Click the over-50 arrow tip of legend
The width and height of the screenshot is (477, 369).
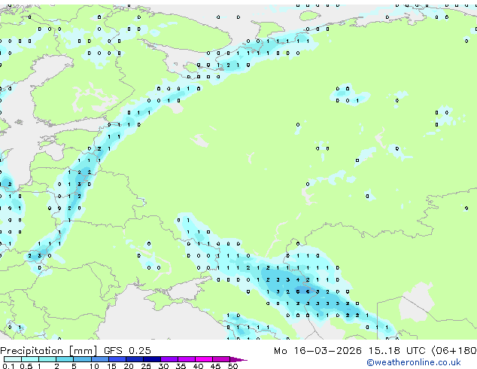pos(238,359)
